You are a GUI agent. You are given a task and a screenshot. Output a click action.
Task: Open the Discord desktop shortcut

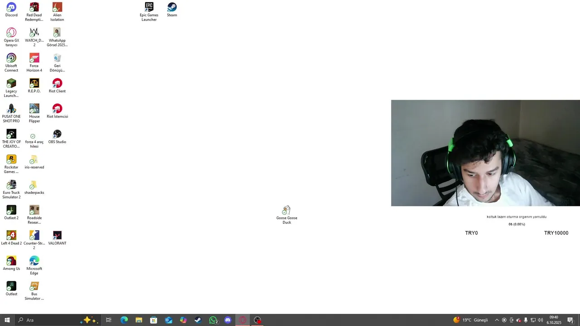click(11, 10)
